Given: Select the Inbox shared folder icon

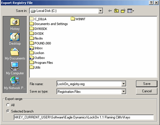Looking at the screenshot, I should coord(32,48).
